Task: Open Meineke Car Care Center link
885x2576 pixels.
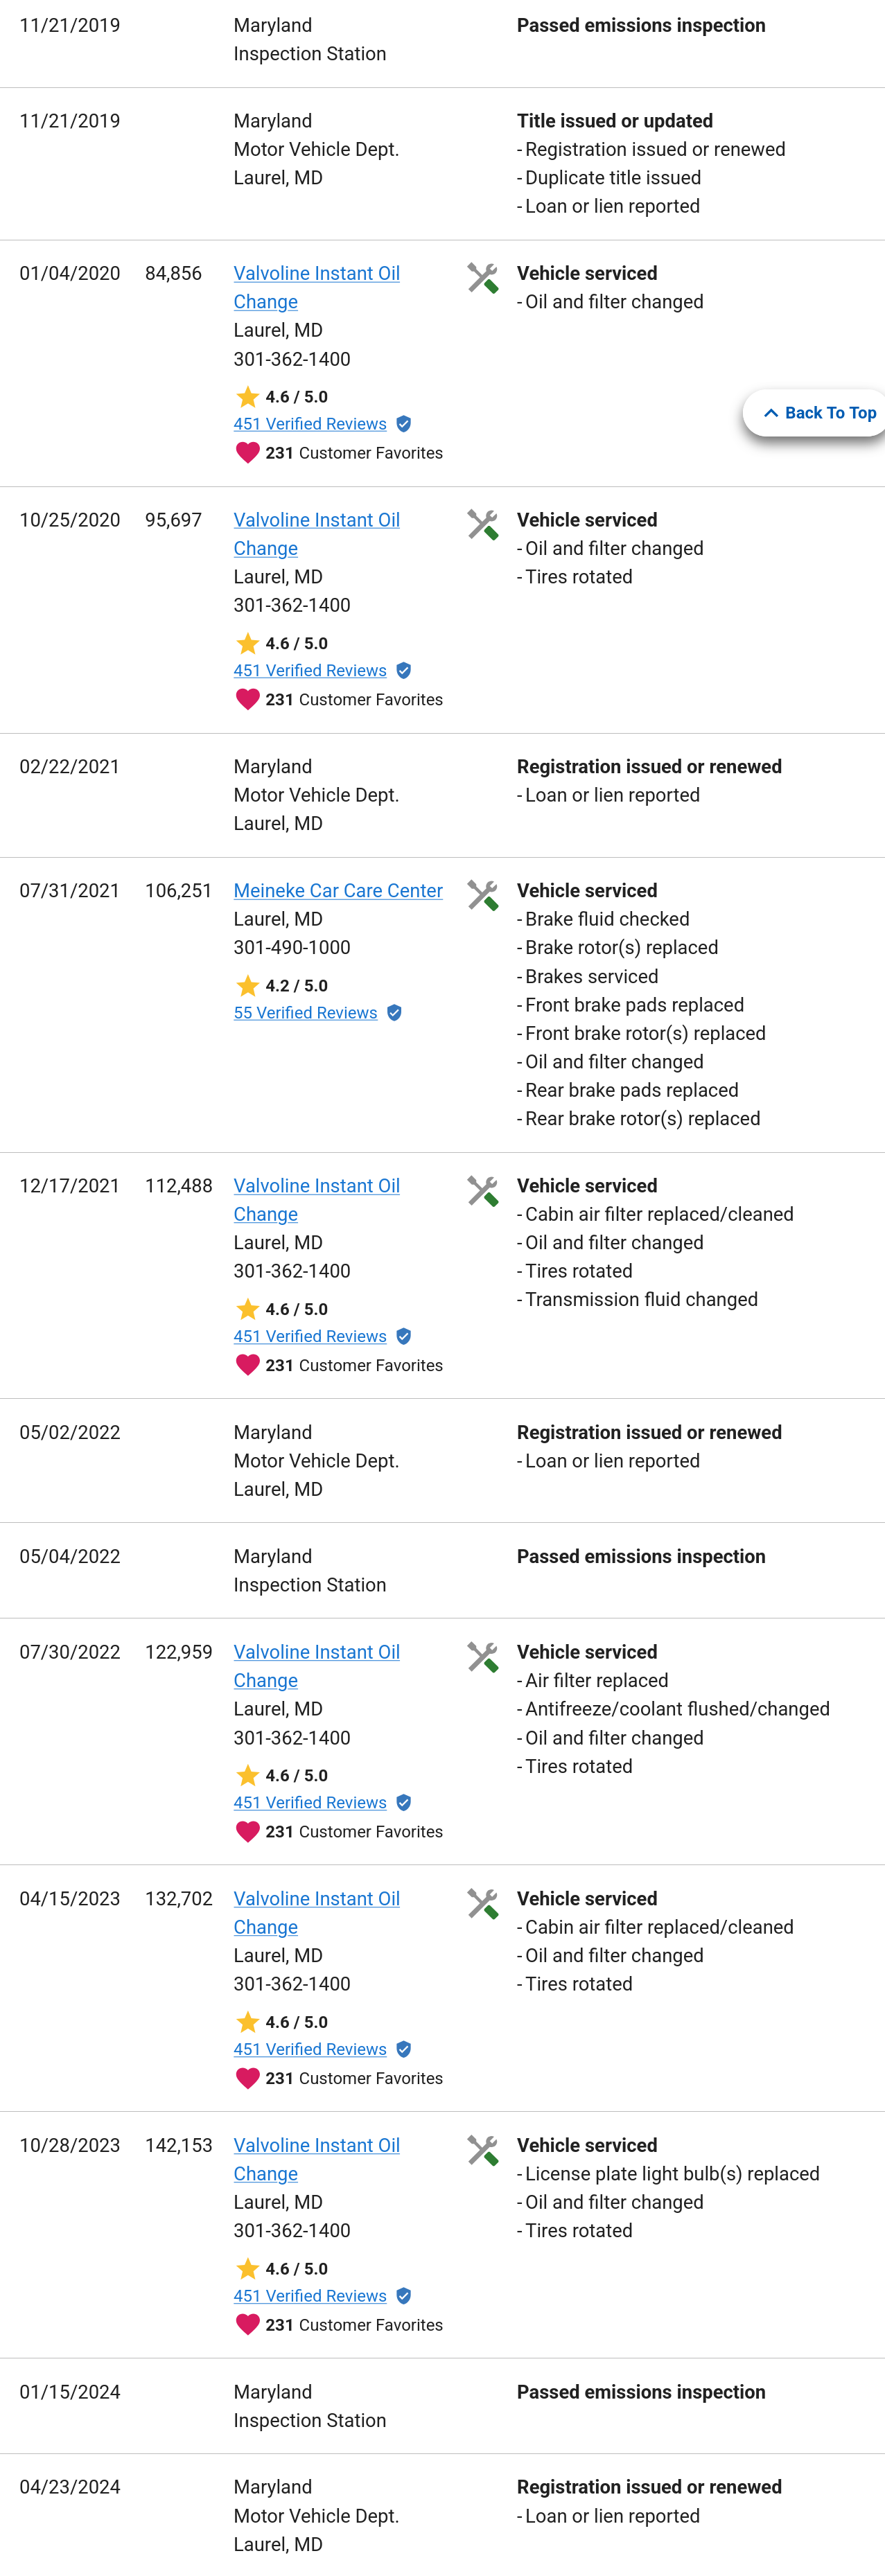Action: click(337, 891)
